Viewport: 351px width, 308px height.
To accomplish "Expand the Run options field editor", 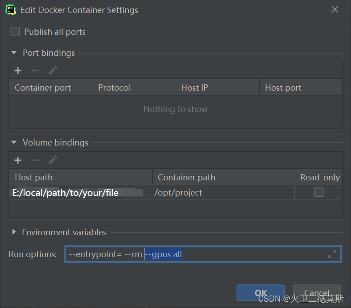I will pos(332,254).
